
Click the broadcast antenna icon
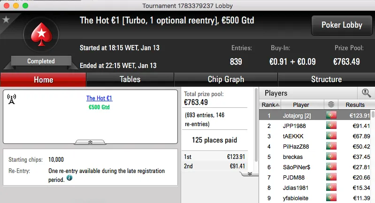[12, 99]
